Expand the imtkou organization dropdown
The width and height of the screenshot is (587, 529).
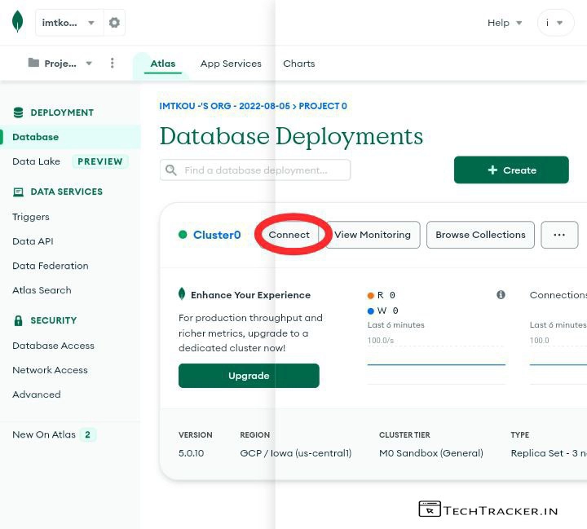point(68,23)
